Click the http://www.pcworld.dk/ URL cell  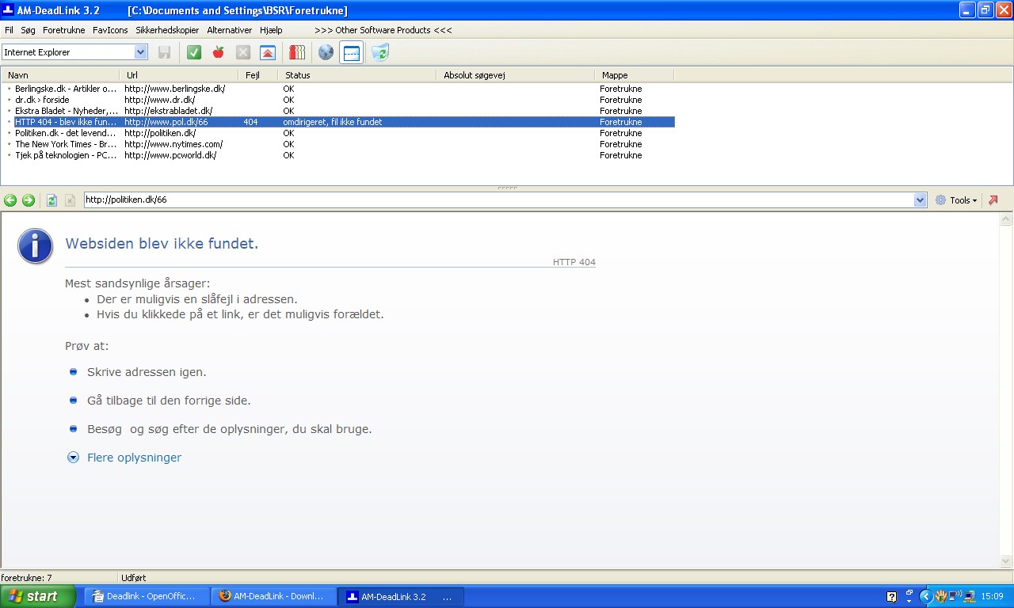170,155
